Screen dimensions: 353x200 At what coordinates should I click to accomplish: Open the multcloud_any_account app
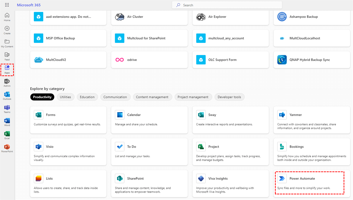[231, 38]
